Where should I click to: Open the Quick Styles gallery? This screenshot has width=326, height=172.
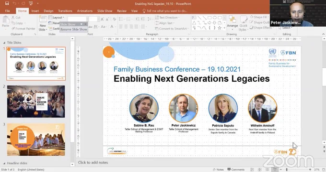(x=243, y=23)
